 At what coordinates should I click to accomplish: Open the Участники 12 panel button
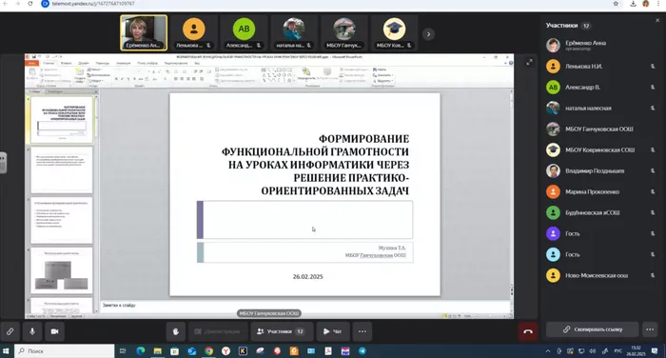point(282,331)
